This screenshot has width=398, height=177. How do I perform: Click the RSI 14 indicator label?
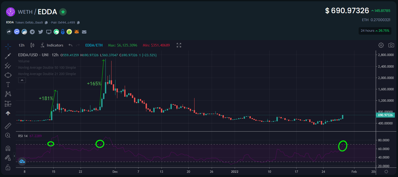click(23, 136)
